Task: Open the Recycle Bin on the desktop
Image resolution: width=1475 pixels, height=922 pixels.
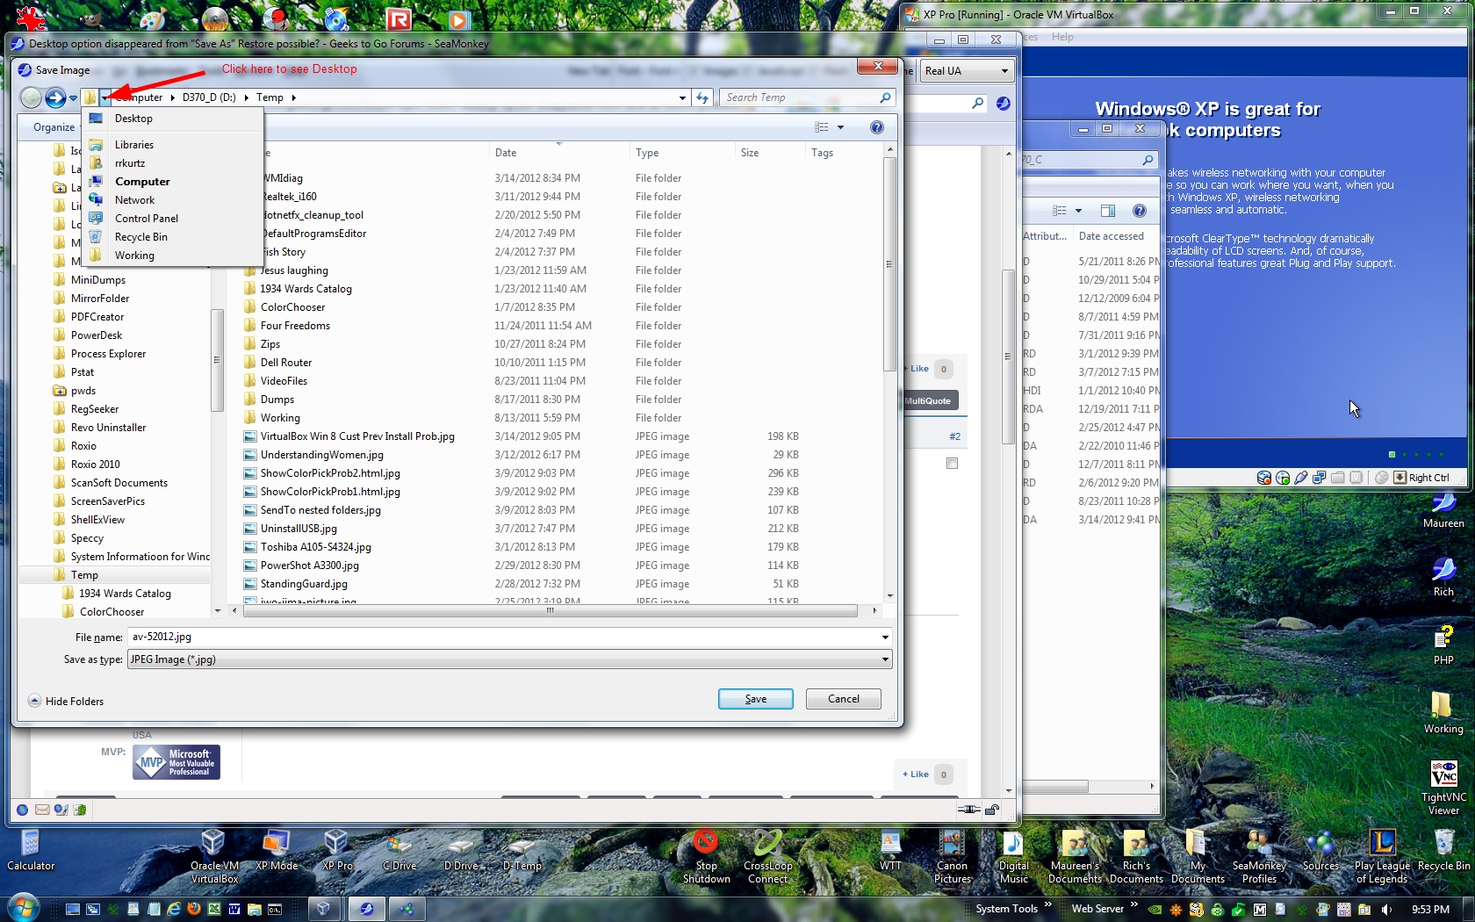Action: click(x=1443, y=850)
